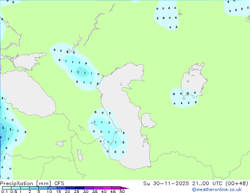Click the "(00+48)" forecast offset text
This screenshot has height=193, width=250.
coord(237,184)
